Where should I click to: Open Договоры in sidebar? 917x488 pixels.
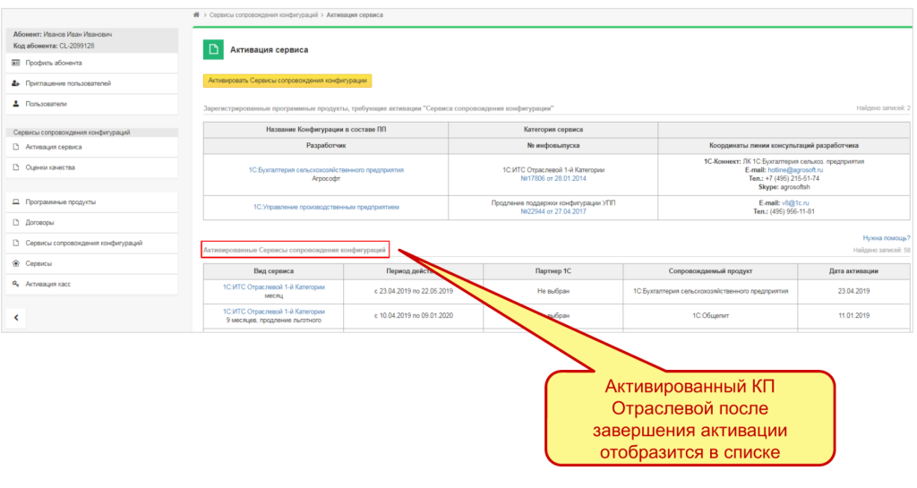click(x=39, y=223)
